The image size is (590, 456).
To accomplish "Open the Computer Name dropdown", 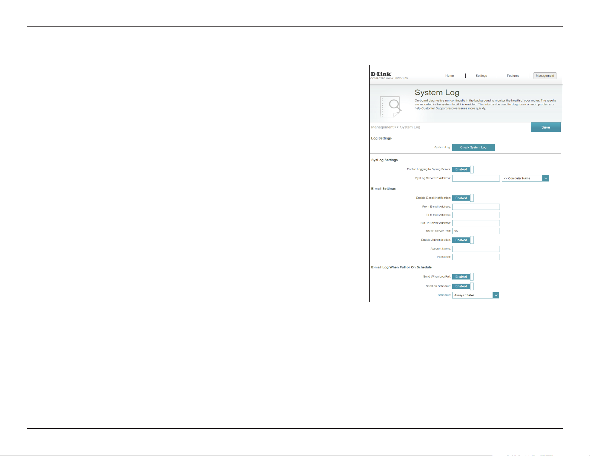I will point(525,178).
